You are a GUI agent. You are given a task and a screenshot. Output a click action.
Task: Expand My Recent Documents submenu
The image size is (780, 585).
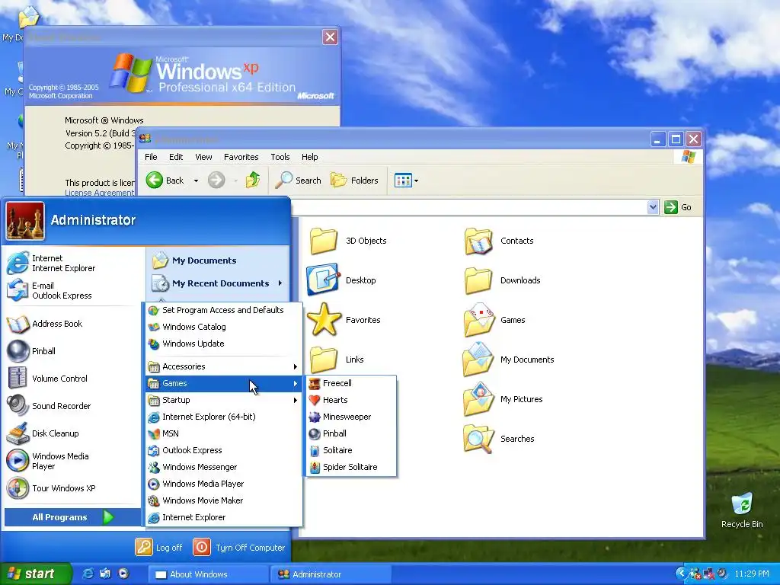(218, 283)
